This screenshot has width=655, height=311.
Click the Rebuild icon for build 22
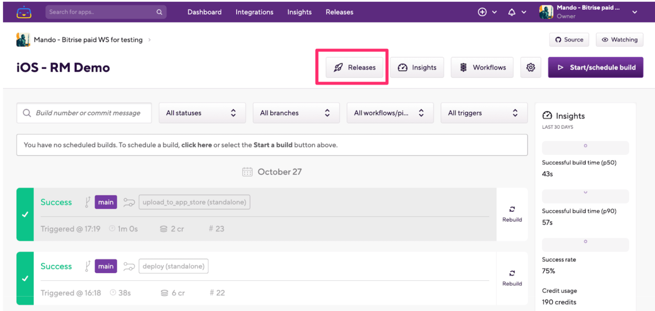coord(512,273)
